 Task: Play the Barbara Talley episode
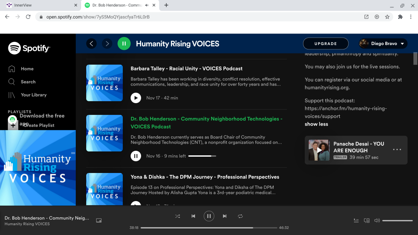point(136,98)
